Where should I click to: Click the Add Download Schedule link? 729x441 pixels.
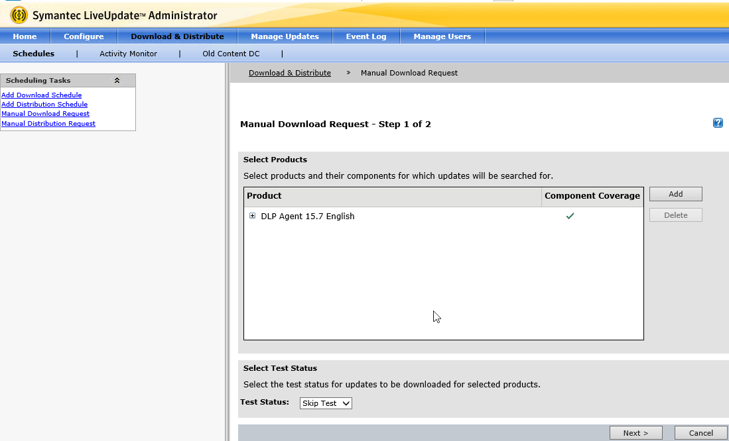click(x=41, y=95)
